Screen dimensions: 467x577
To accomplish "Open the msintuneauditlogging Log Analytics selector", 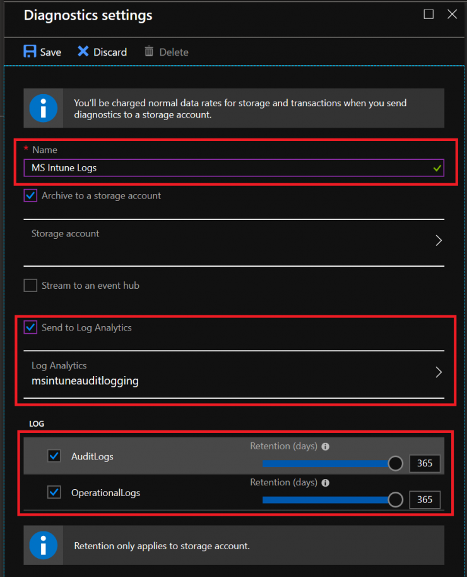I will [x=438, y=372].
